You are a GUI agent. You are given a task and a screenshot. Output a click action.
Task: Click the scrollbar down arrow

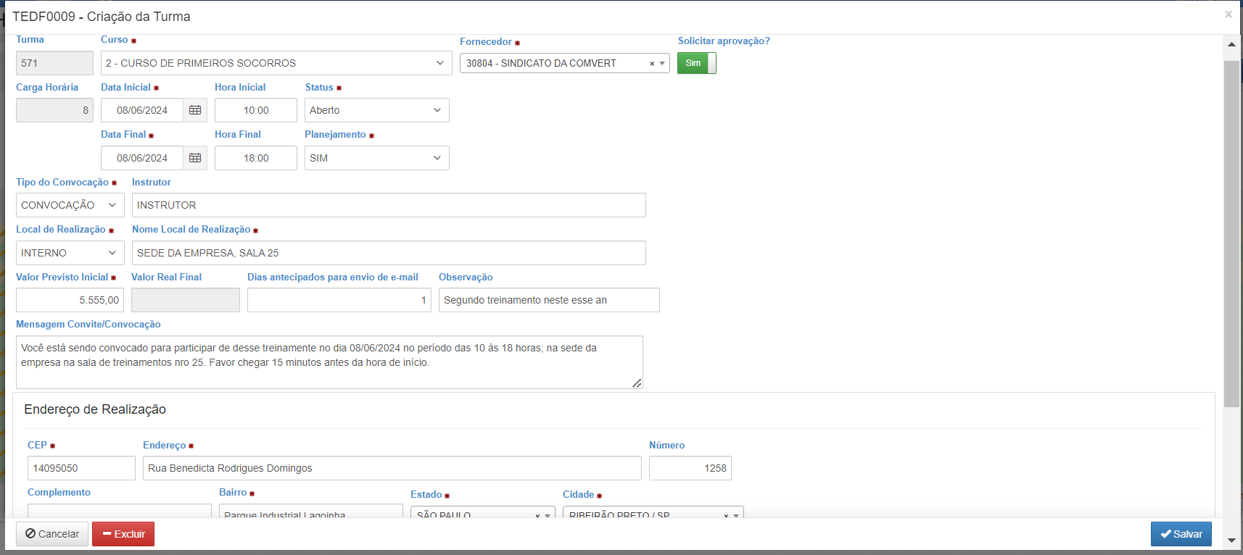point(1231,541)
